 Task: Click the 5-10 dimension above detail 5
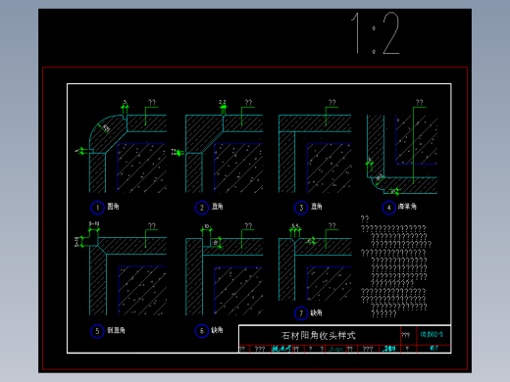[94, 224]
